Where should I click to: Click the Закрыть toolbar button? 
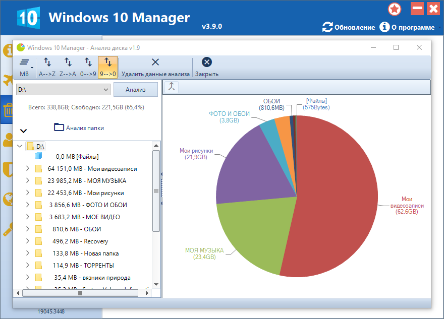[x=207, y=67]
